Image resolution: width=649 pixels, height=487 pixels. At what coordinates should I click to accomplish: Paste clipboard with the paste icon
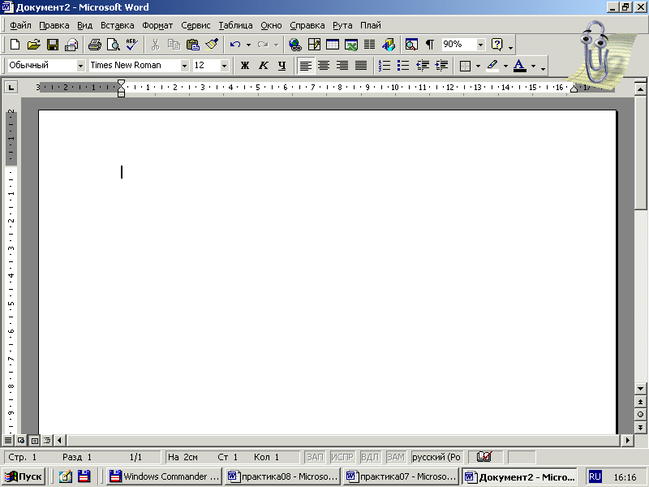point(193,45)
